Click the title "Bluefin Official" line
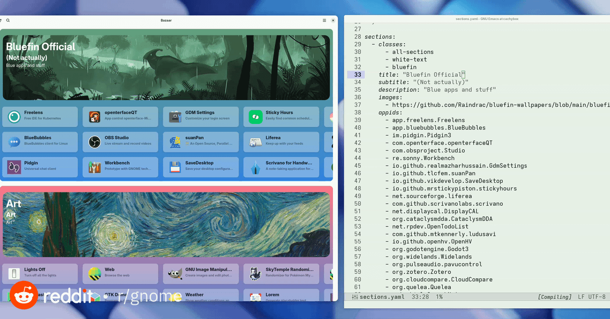The image size is (610, 319). [422, 75]
